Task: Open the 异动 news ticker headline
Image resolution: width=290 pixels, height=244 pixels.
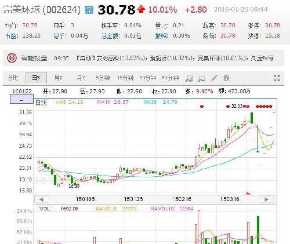Action: point(175,58)
